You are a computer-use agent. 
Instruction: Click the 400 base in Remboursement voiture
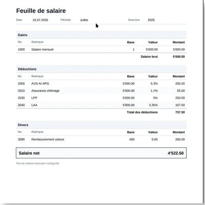(132, 139)
